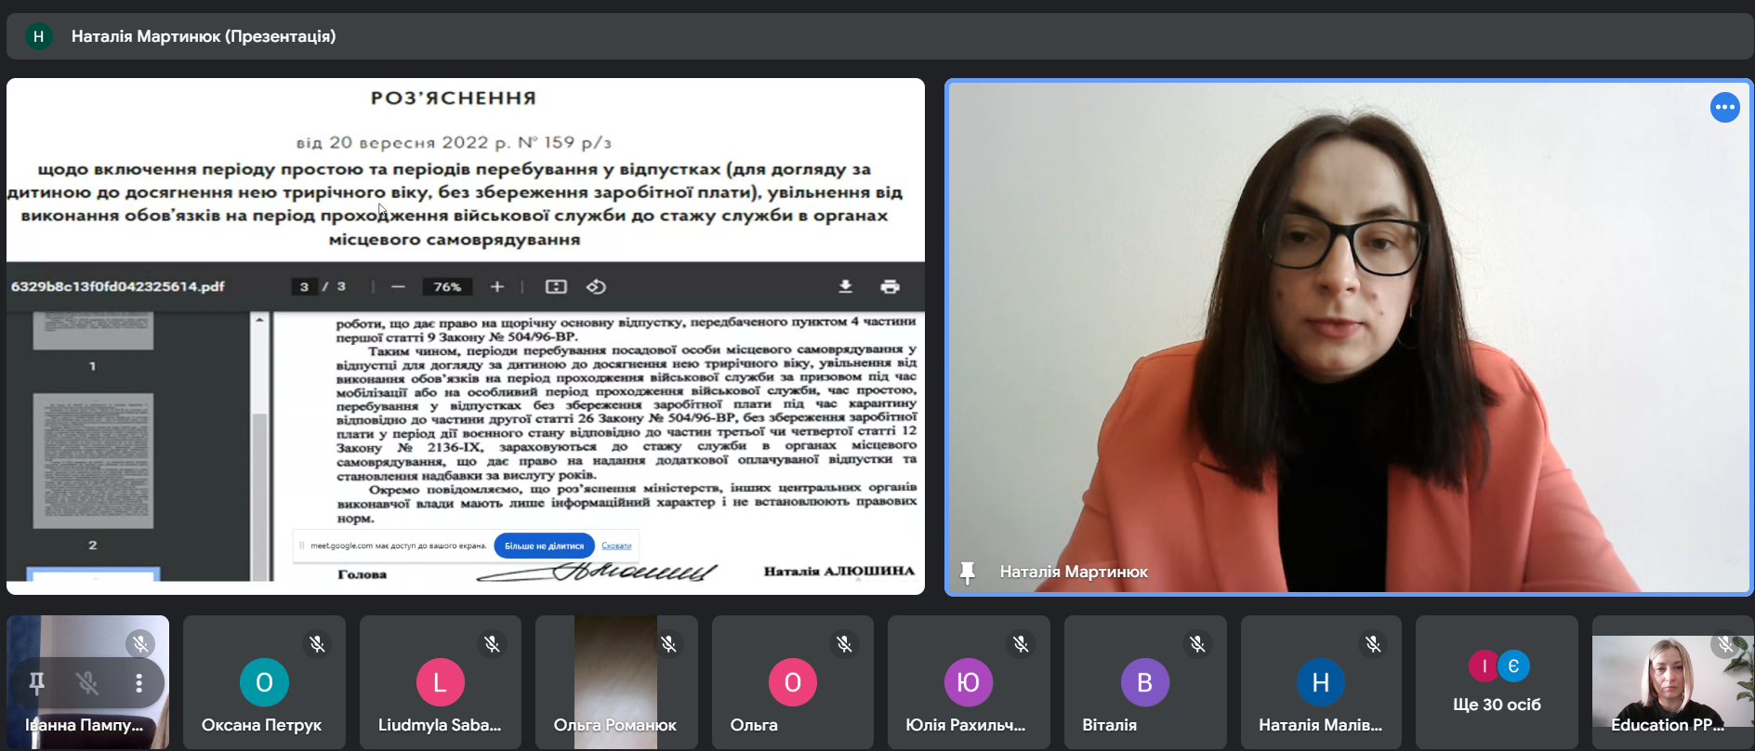Select the Liudmyla Saba participant tile
Viewport: 1755px width, 751px height.
coord(440,683)
